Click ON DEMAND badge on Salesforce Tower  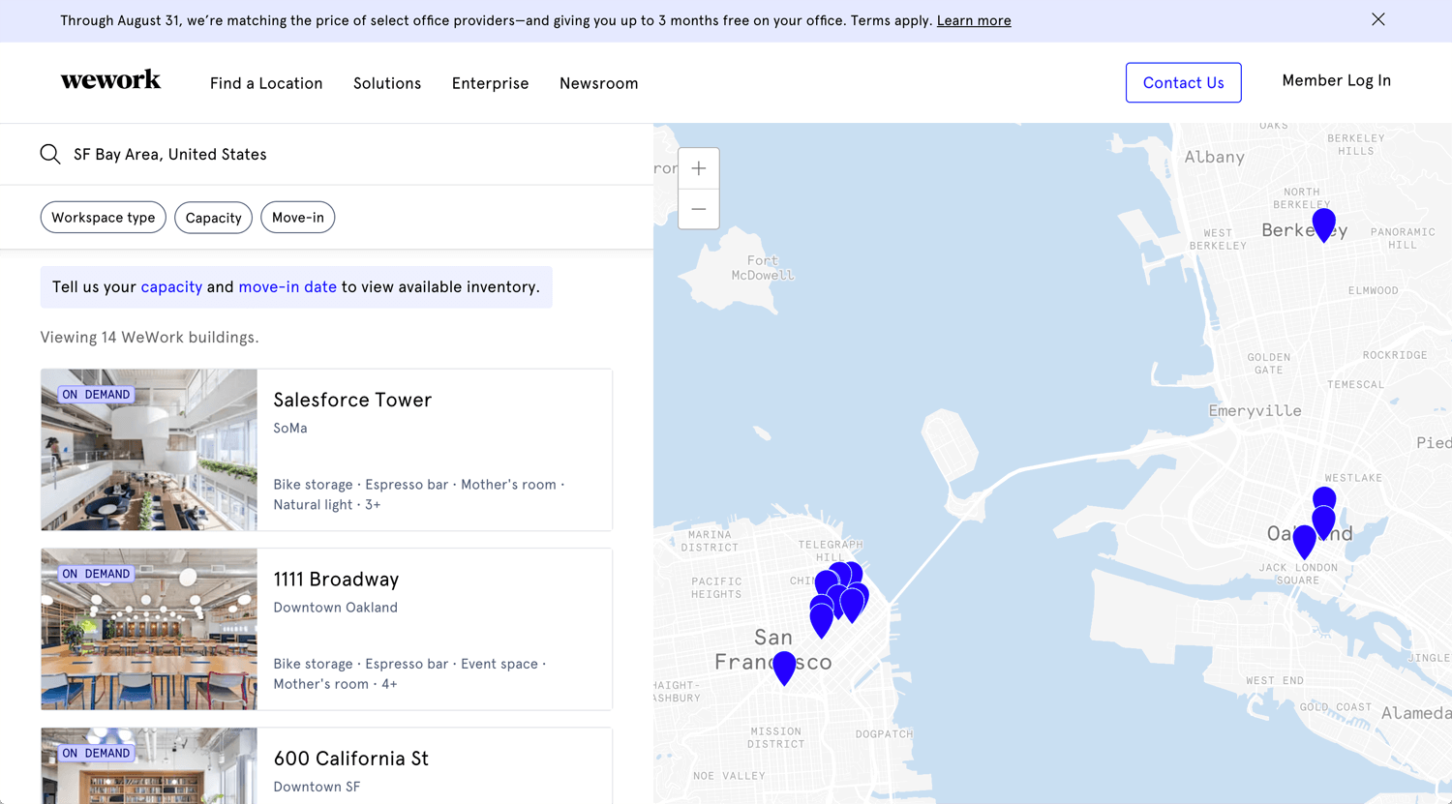[x=96, y=395]
